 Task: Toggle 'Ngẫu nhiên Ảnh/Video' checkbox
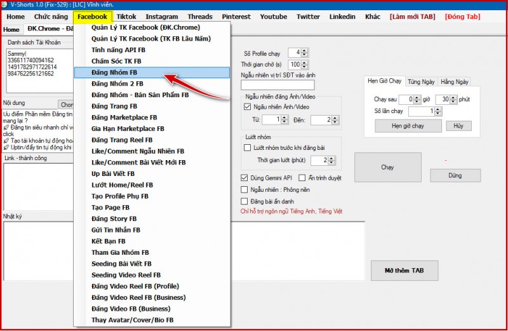(248, 107)
